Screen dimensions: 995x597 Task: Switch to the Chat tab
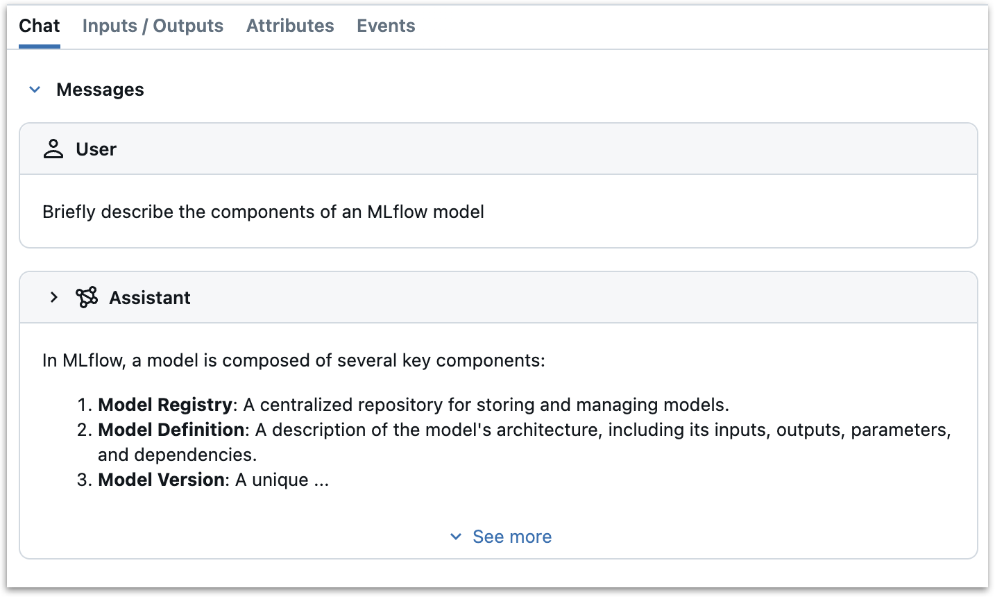pyautogui.click(x=40, y=26)
